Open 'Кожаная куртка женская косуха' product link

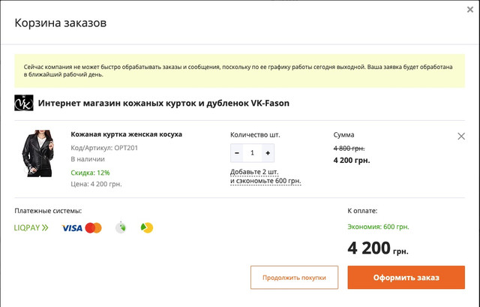click(126, 134)
